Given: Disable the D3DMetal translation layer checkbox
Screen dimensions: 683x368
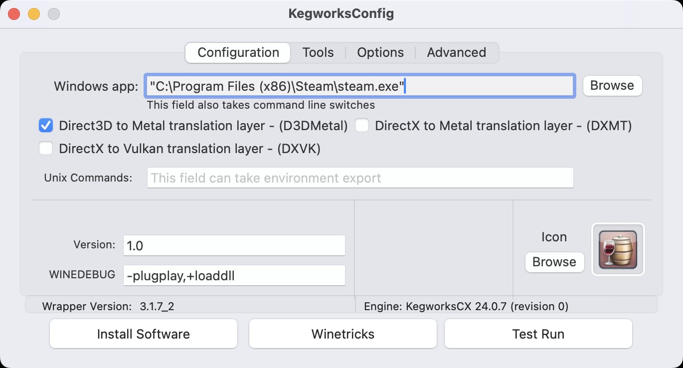Looking at the screenshot, I should tap(46, 126).
